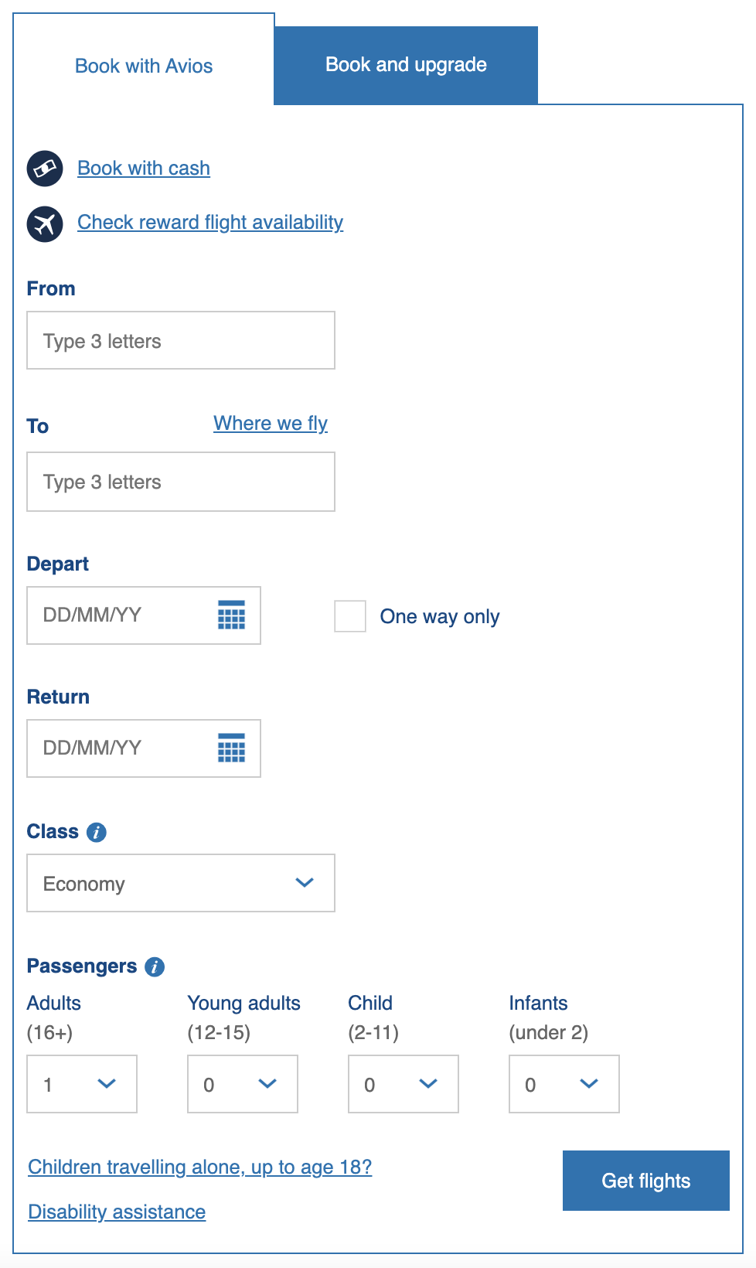Open Children travelling alone link
The height and width of the screenshot is (1268, 756).
tap(199, 1167)
